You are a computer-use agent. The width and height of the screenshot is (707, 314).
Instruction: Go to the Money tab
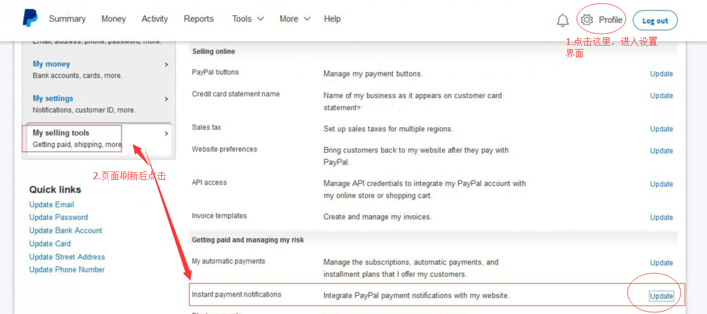(x=113, y=19)
